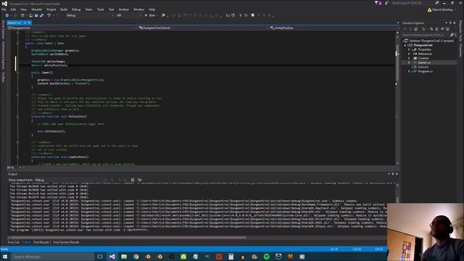464x261 pixels.
Task: Click the Visual Studio taskbar icon
Action: [112, 257]
